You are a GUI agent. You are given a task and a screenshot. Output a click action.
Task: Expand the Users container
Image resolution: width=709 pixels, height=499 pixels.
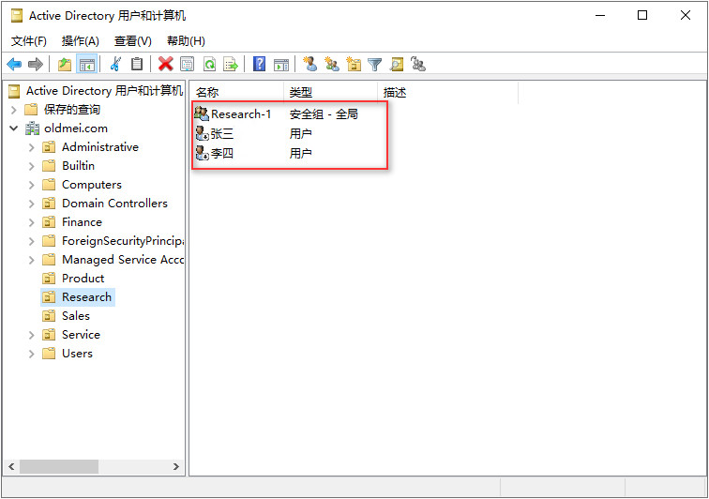coord(31,354)
